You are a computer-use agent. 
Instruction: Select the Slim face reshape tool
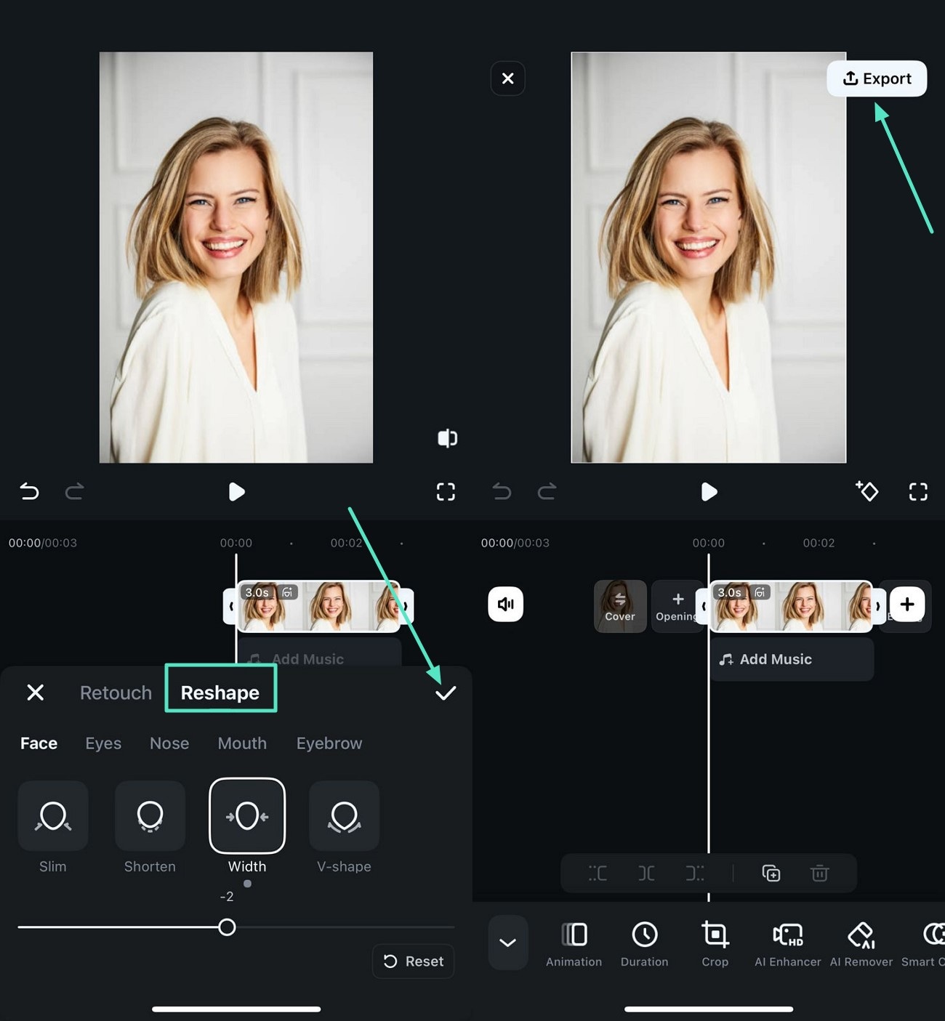52,815
